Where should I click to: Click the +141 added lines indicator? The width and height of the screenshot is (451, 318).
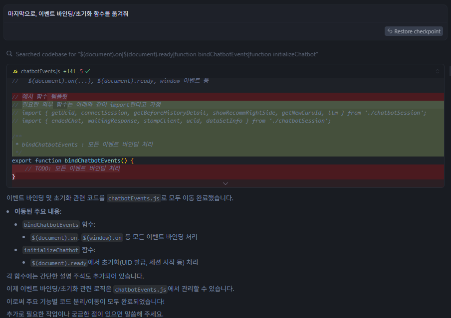pos(69,71)
